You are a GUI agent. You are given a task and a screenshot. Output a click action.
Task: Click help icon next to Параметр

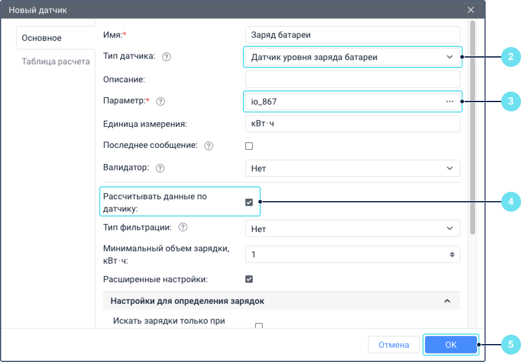coord(162,101)
